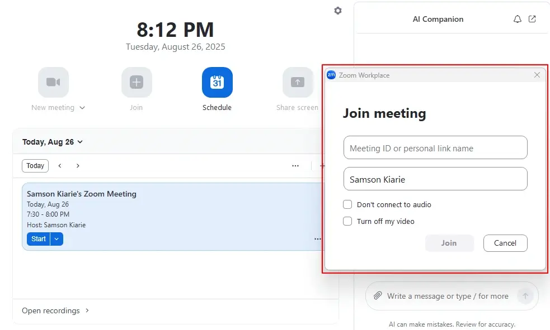This screenshot has height=330, width=550.
Task: Check Turn off my video option
Action: [x=347, y=221]
